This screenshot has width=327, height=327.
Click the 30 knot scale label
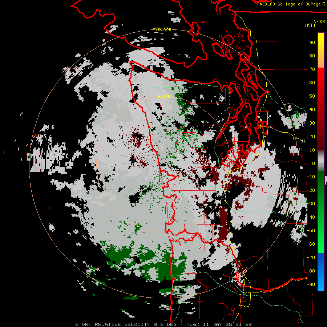pos(312,123)
